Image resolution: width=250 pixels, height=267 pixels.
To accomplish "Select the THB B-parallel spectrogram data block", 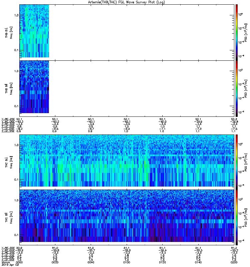I will (34, 87).
